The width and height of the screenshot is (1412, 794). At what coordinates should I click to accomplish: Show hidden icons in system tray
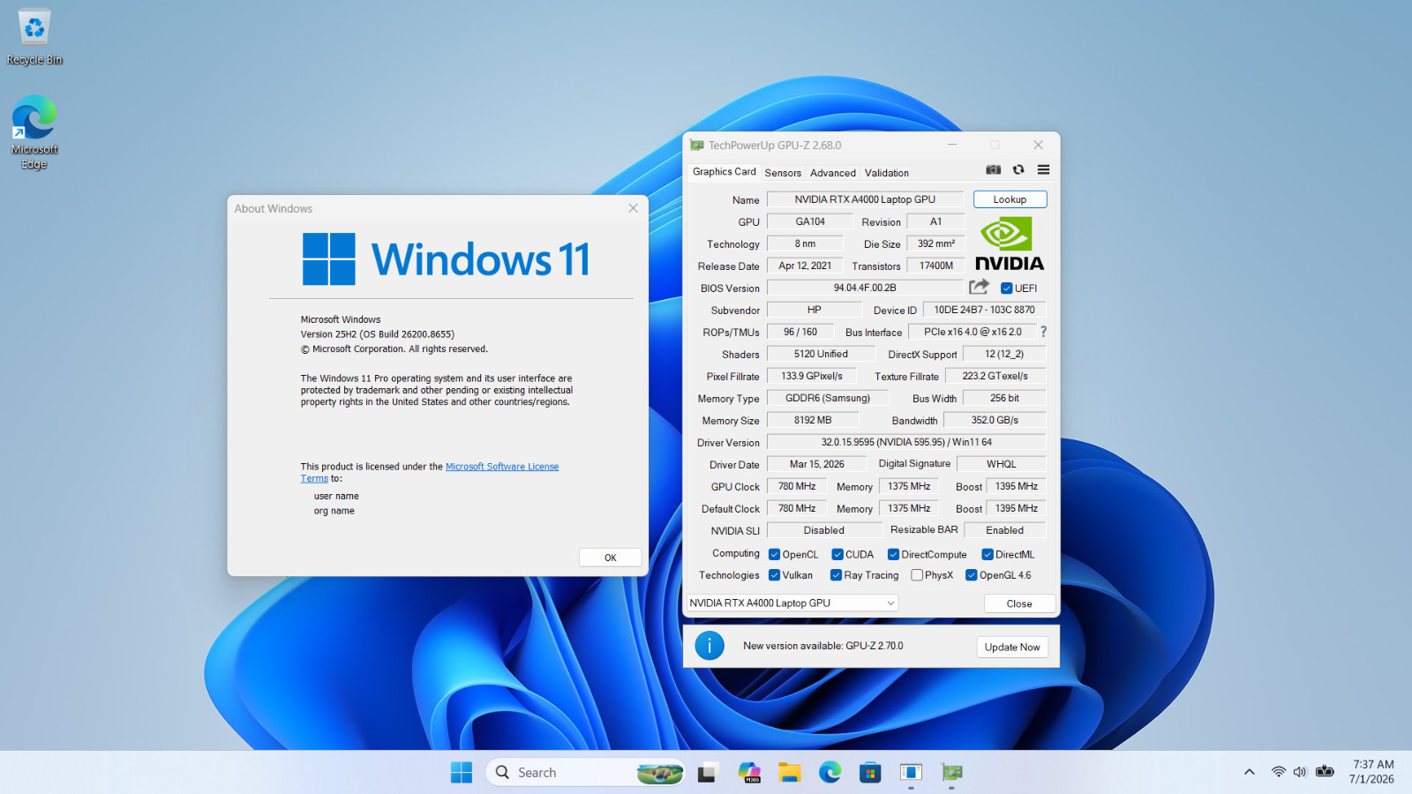click(1249, 772)
